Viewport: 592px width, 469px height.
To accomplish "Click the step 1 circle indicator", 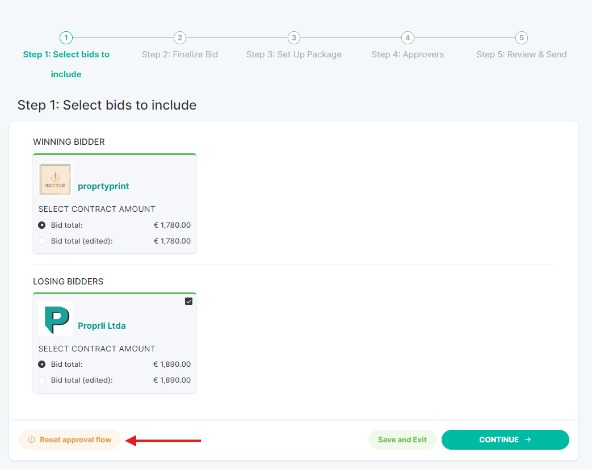I will tap(66, 38).
